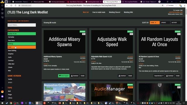This screenshot has height=105, width=187.
Task: Toggle Misc category filter
Action: pos(22,71)
